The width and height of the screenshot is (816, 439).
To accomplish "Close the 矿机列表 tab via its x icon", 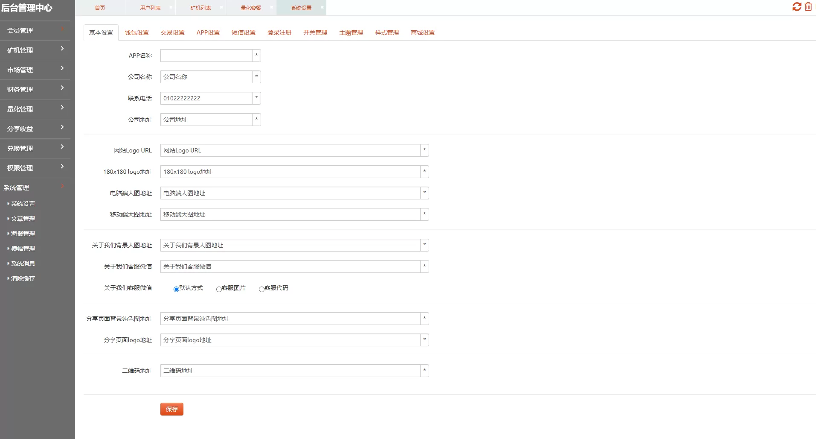I will click(221, 7).
